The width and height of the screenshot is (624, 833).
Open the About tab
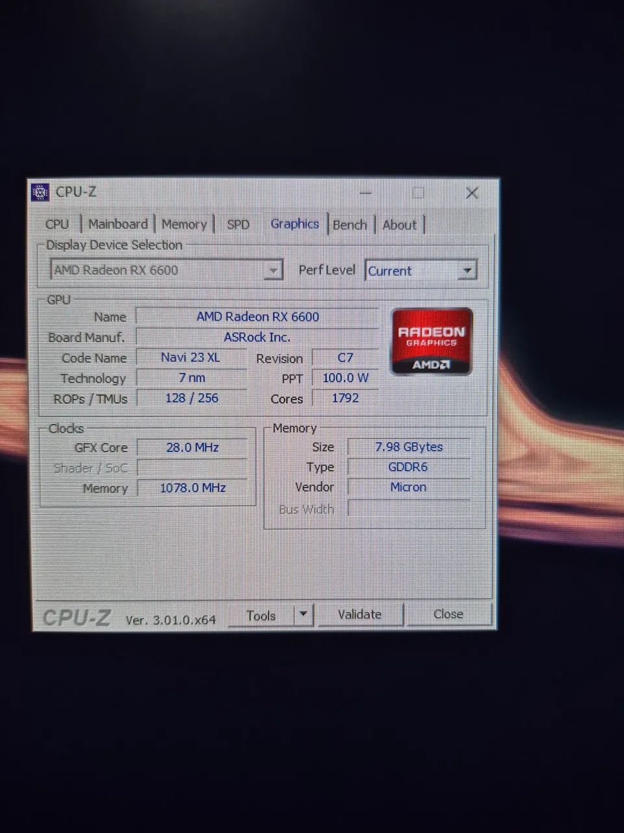click(x=399, y=225)
